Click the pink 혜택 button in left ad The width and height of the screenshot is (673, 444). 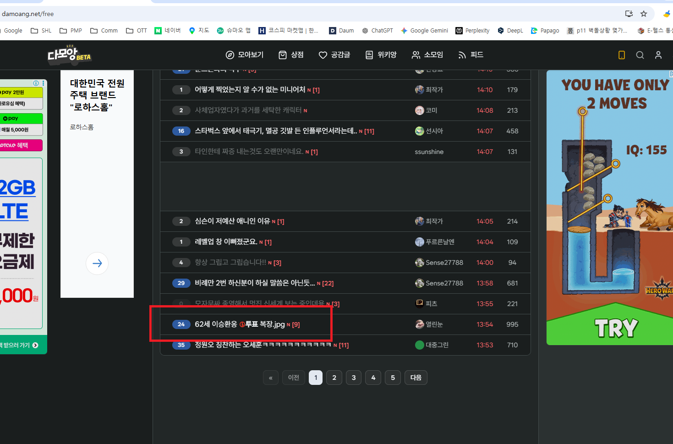point(21,145)
